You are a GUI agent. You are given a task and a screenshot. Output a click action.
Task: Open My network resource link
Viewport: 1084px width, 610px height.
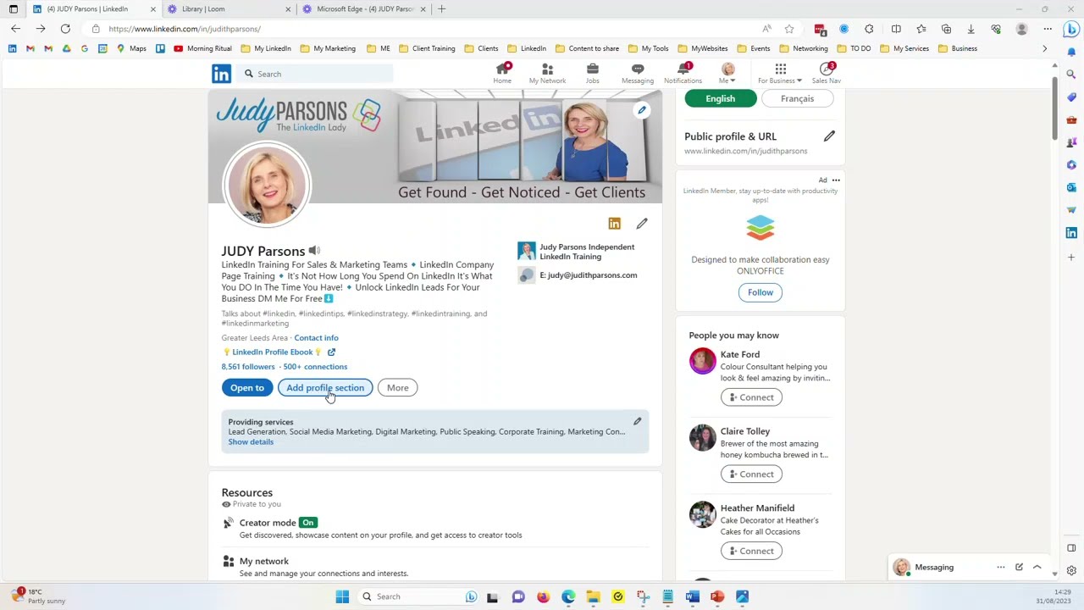coord(264,561)
